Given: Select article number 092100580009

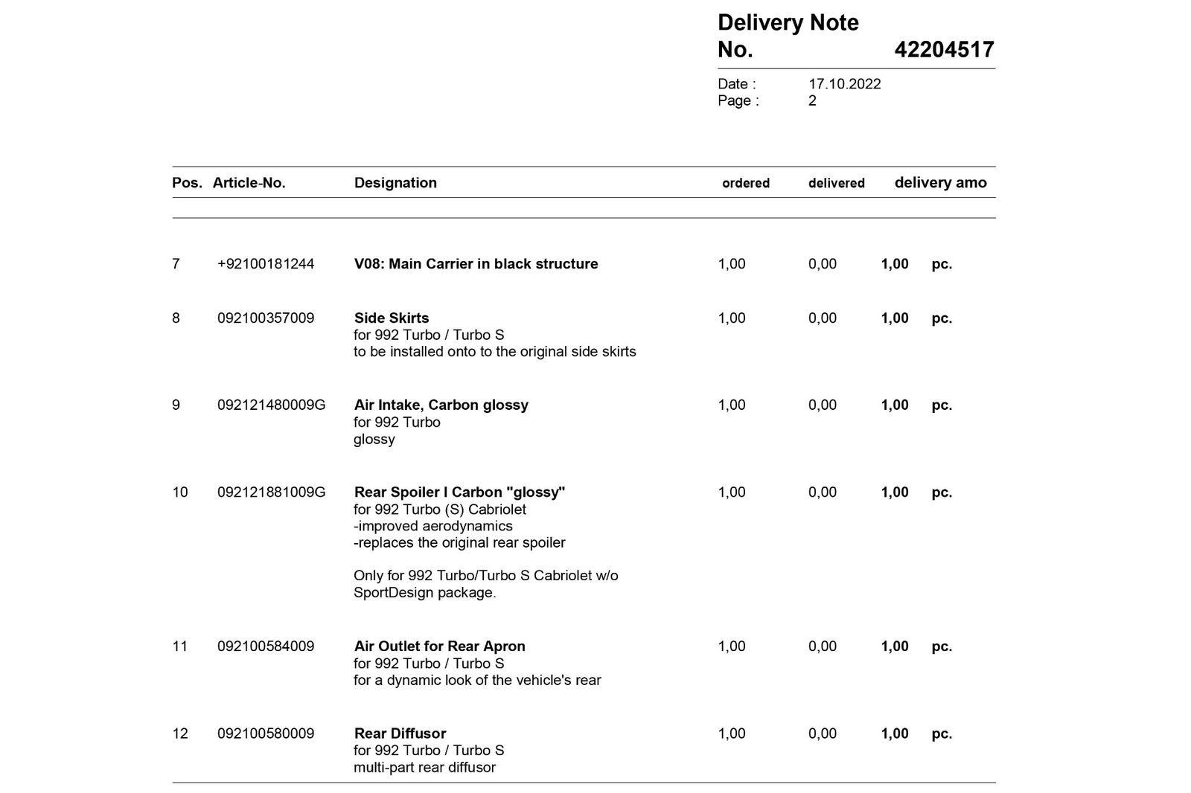Looking at the screenshot, I should 266,733.
